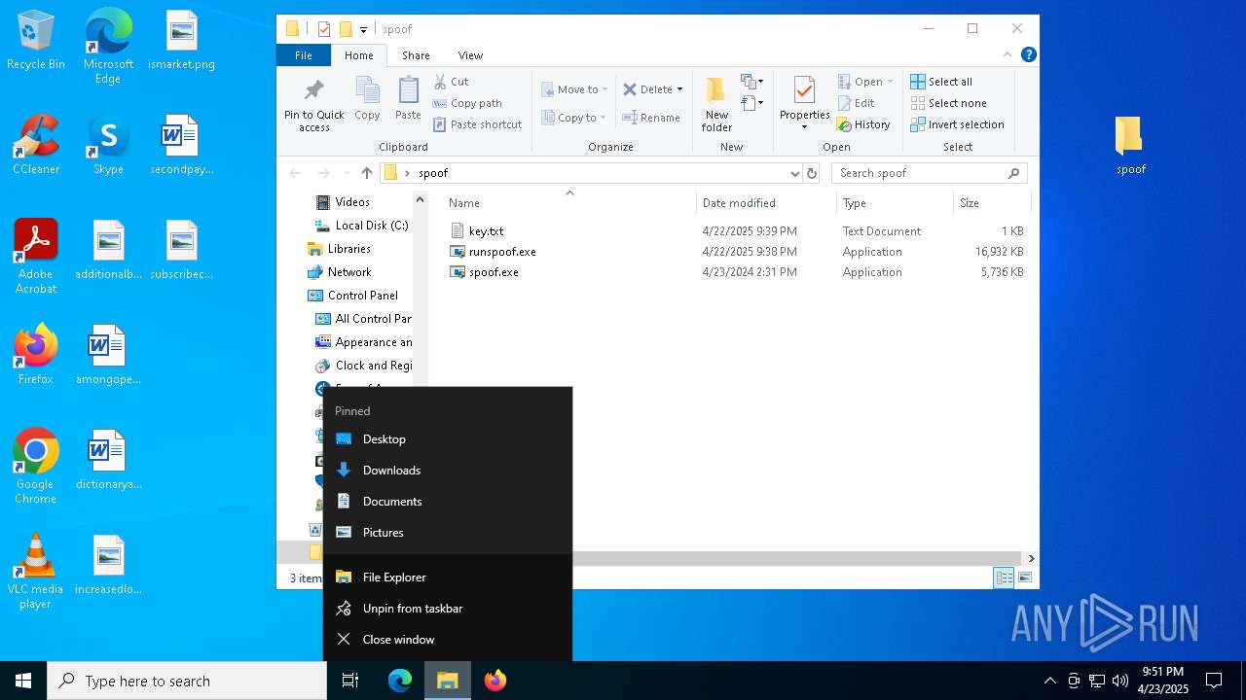
Task: Open the Windows Start menu
Action: click(x=23, y=681)
